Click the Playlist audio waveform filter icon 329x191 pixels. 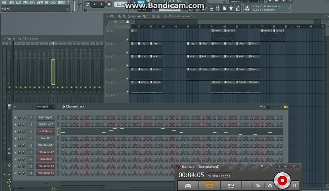point(116,22)
